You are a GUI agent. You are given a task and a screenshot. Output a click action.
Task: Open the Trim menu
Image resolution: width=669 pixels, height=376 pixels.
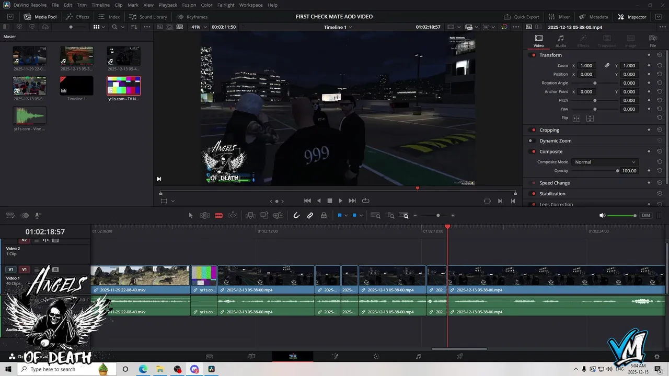(82, 5)
